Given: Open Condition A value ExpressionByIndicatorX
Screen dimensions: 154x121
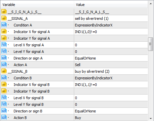Looking at the screenshot, I should tap(111, 25).
